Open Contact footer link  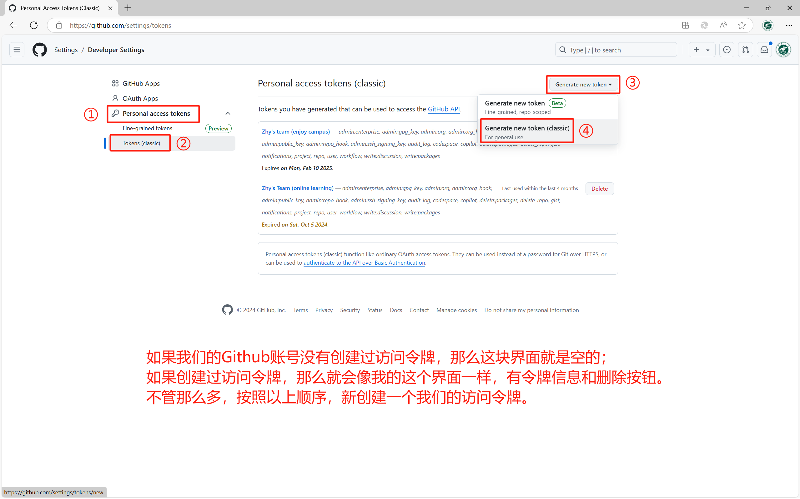tap(419, 310)
